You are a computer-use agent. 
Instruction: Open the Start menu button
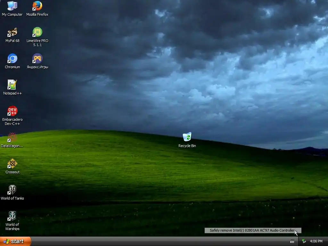[x=15, y=241]
